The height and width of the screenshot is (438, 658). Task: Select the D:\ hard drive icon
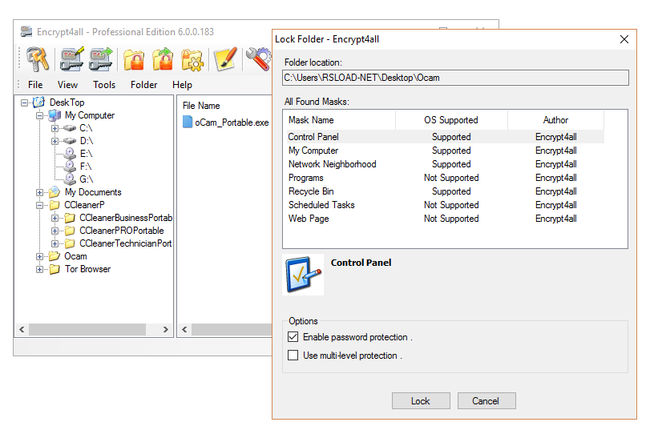click(70, 141)
